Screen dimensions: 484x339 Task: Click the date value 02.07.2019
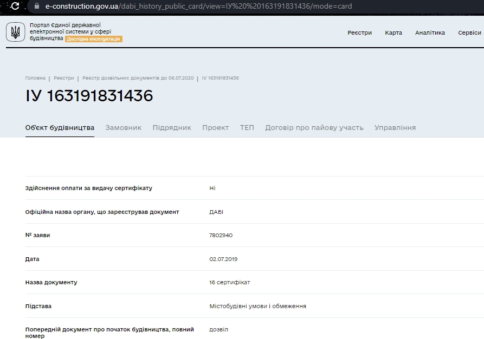pyautogui.click(x=223, y=259)
